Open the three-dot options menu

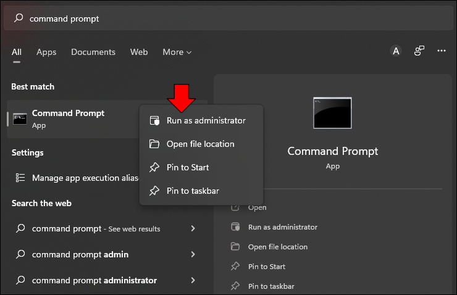click(442, 51)
